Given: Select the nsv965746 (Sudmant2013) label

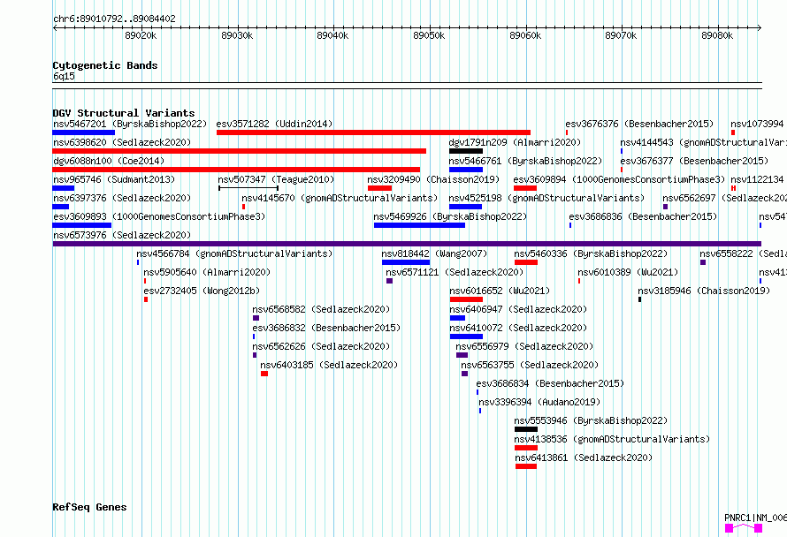Looking at the screenshot, I should click(114, 179).
